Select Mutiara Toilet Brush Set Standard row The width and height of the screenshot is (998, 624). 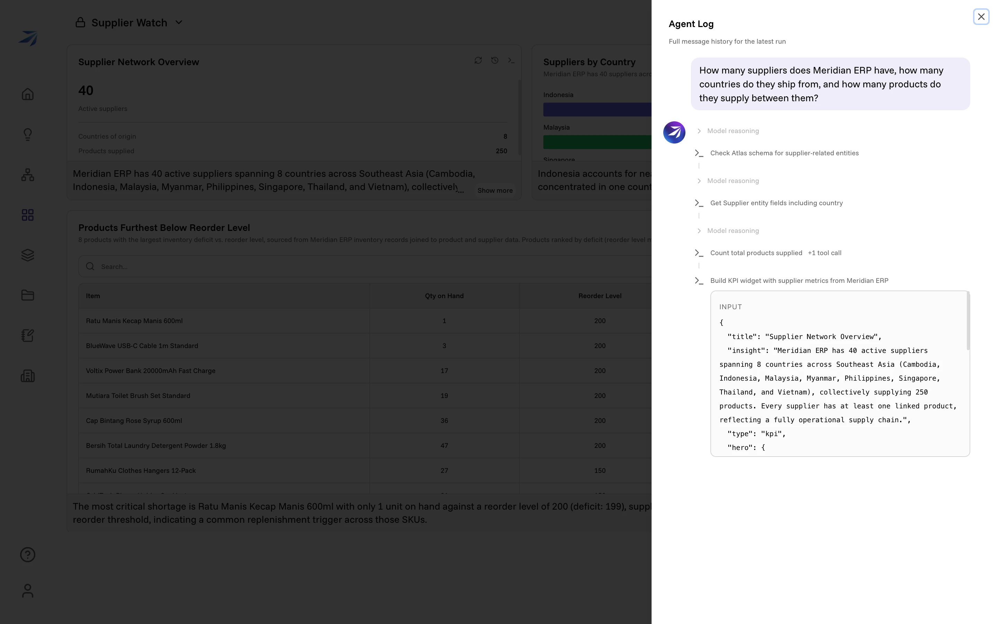pos(365,396)
